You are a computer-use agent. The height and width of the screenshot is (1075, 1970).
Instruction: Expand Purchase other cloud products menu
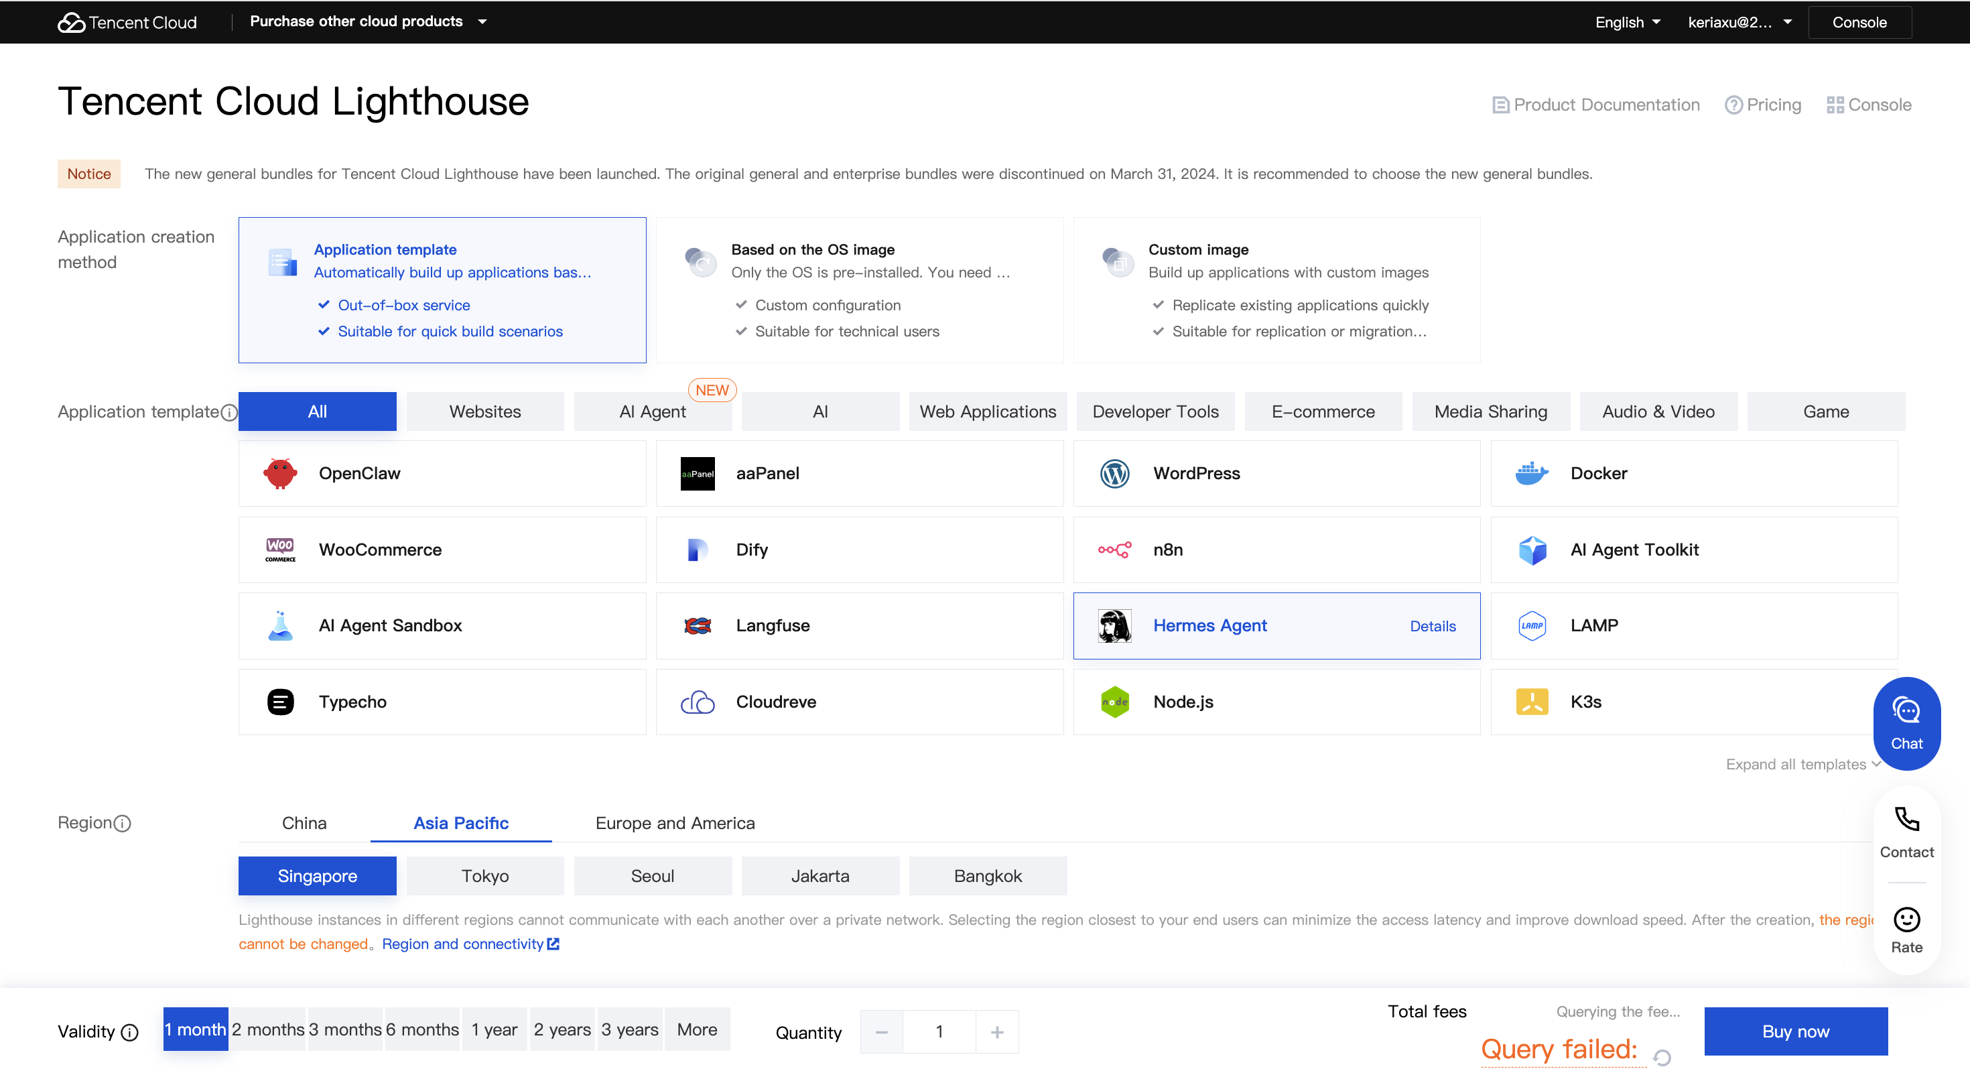click(368, 21)
